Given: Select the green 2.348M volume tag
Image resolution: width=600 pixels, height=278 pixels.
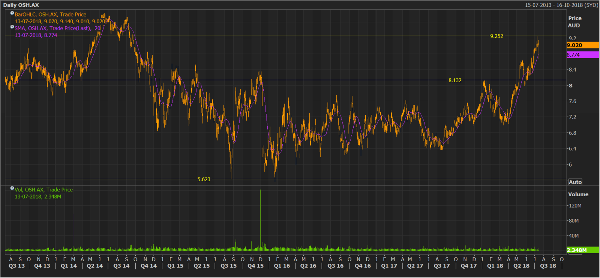Looking at the screenshot, I should [x=583, y=250].
